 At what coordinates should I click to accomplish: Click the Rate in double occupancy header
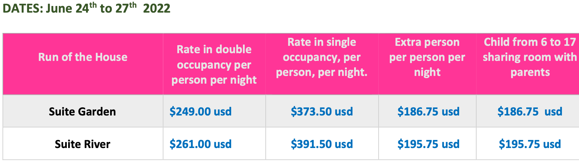point(214,64)
